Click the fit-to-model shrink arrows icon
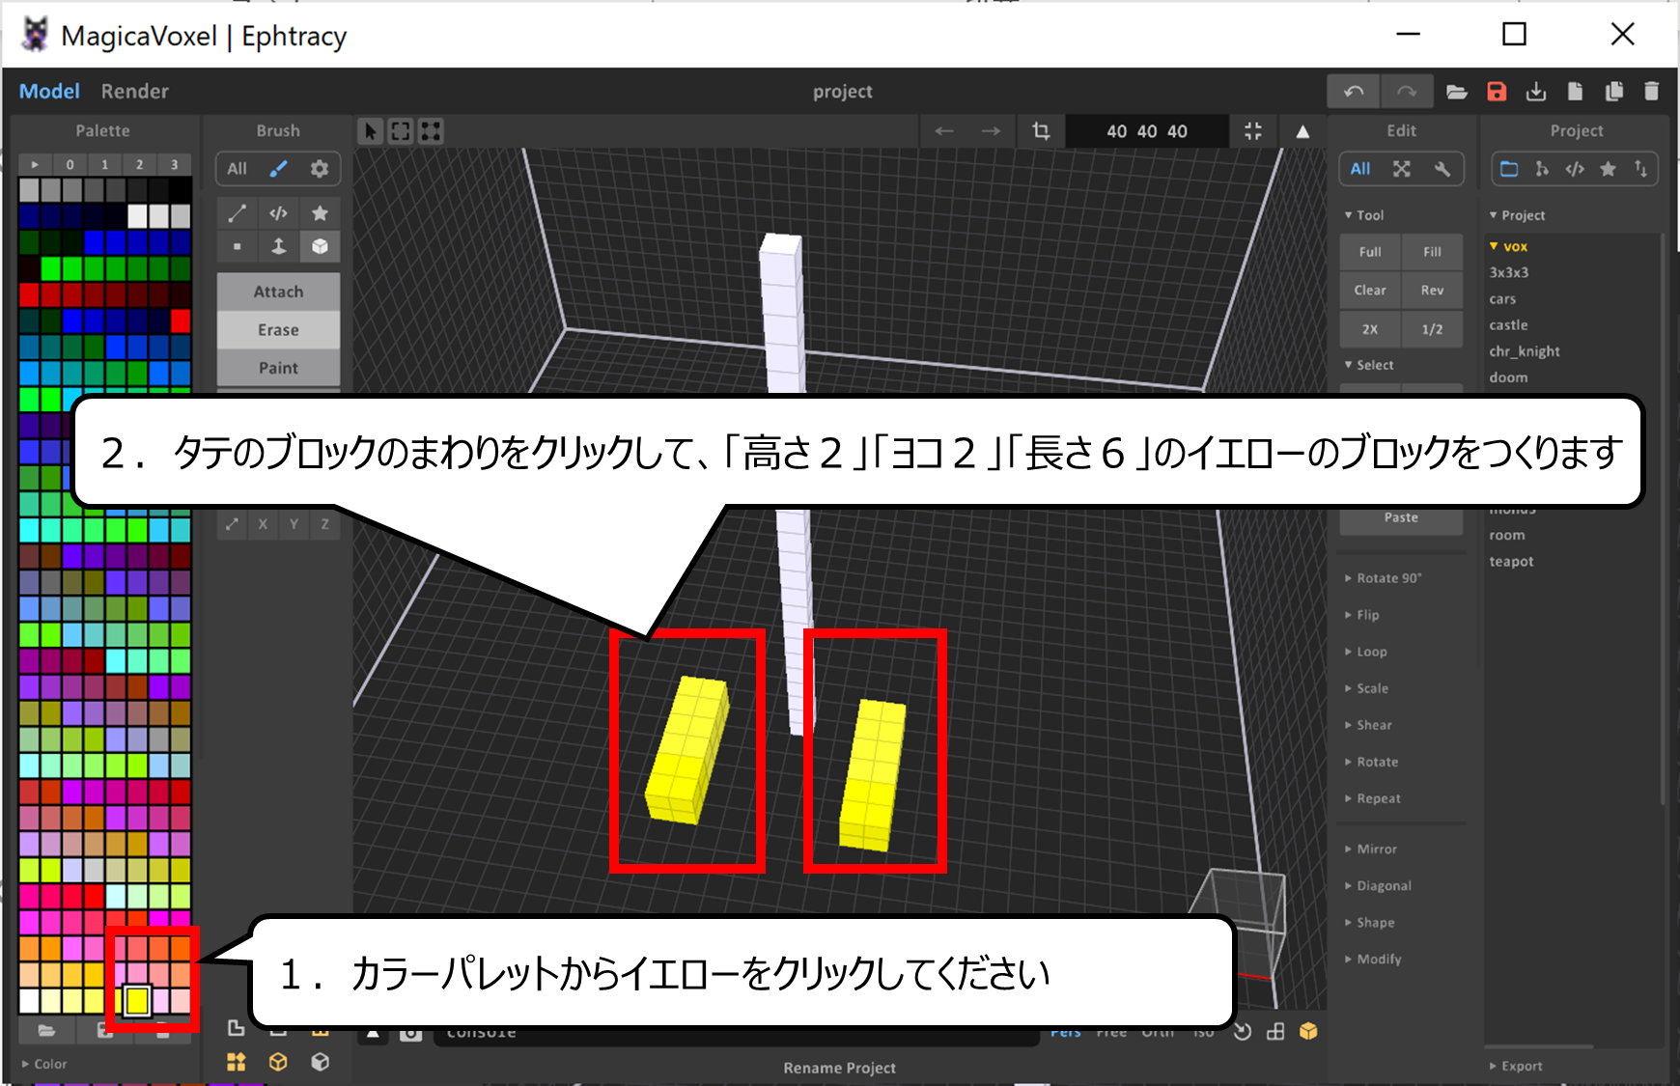This screenshot has width=1680, height=1086. click(x=1253, y=131)
